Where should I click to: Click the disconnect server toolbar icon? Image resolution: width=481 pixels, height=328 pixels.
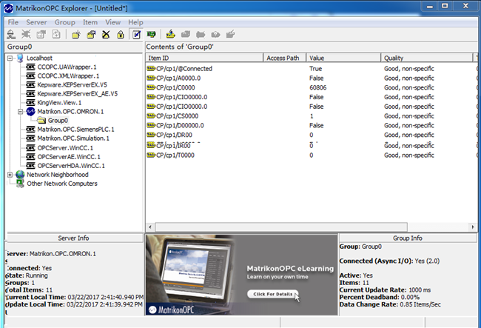coord(26,34)
